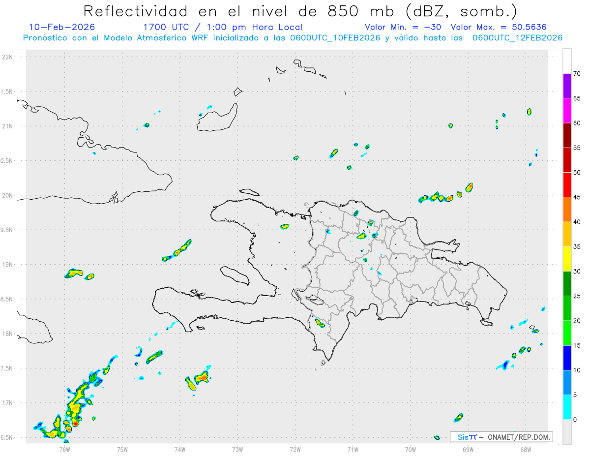Click the color bar label '5'
Image resolution: width=590 pixels, height=456 pixels.
click(576, 395)
